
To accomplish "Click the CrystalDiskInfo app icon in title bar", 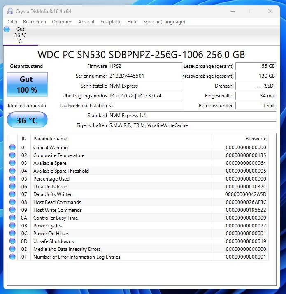I will click(x=10, y=11).
